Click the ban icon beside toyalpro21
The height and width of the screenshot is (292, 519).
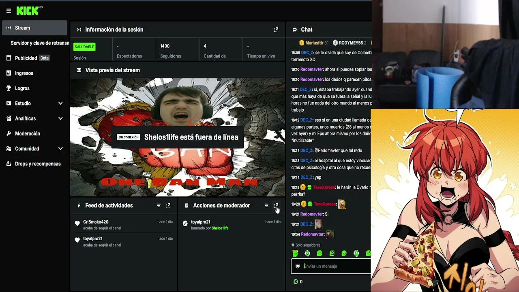coord(185,223)
